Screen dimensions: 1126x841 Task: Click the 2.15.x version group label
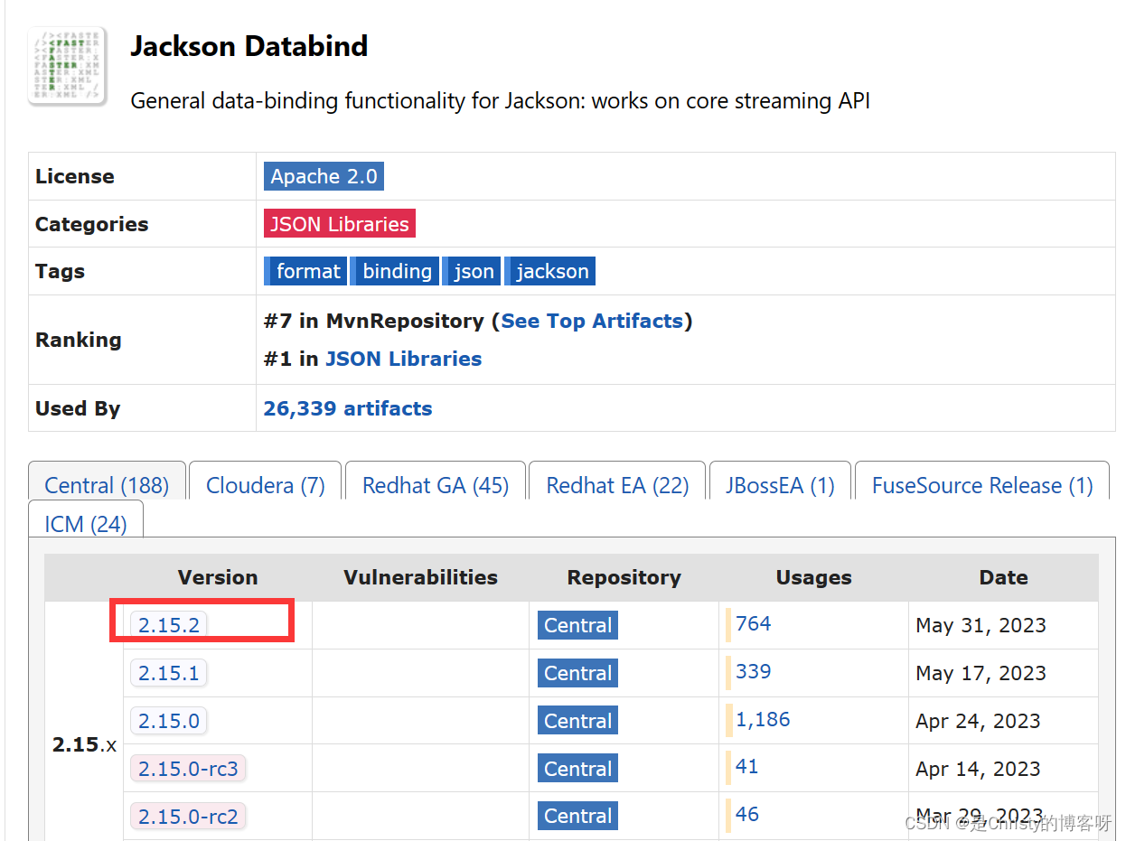click(x=84, y=745)
